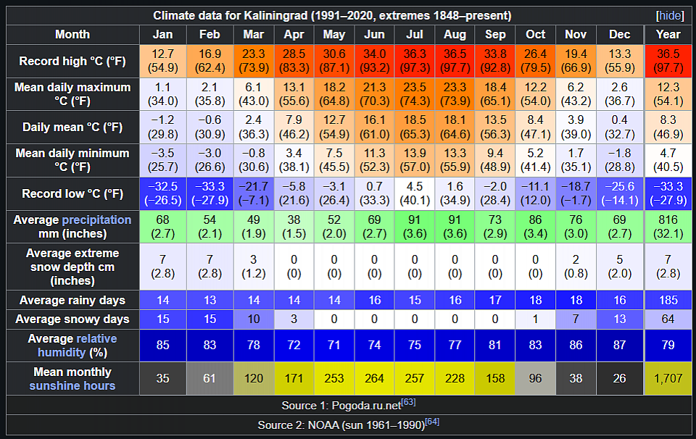Click the 'Nov' column header
Image resolution: width=696 pixels, height=439 pixels.
576,35
